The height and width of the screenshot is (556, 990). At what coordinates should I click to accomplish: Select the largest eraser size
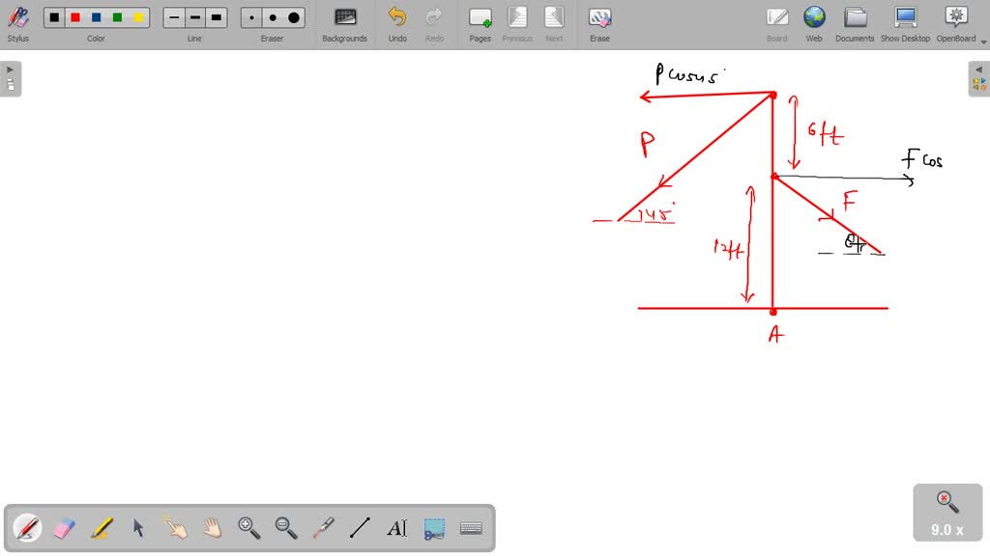[294, 17]
